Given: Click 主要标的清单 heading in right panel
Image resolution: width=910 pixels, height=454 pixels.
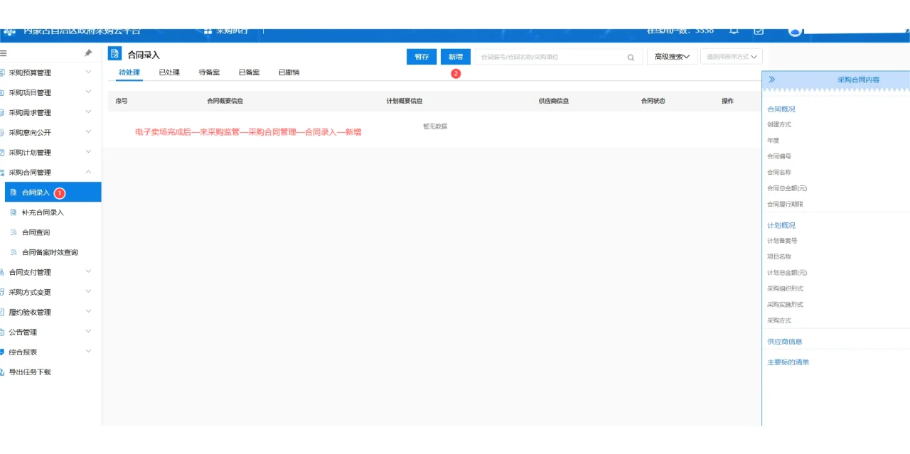Looking at the screenshot, I should tap(788, 362).
